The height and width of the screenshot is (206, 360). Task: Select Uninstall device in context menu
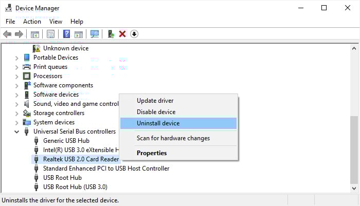[178, 123]
